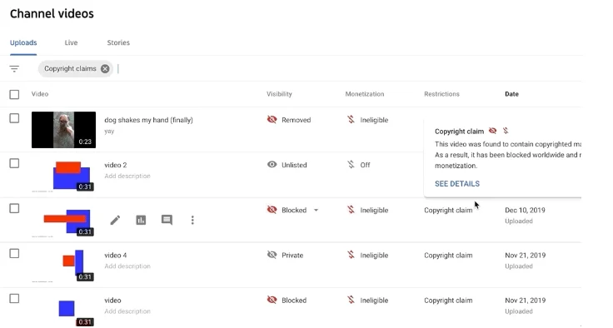Open analytics bar chart icon for hovered video
The height and width of the screenshot is (328, 613).
click(x=141, y=220)
